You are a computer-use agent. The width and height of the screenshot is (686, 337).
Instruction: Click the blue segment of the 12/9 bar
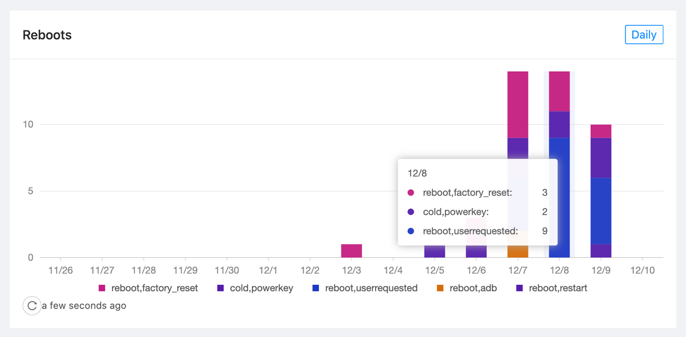coord(601,211)
